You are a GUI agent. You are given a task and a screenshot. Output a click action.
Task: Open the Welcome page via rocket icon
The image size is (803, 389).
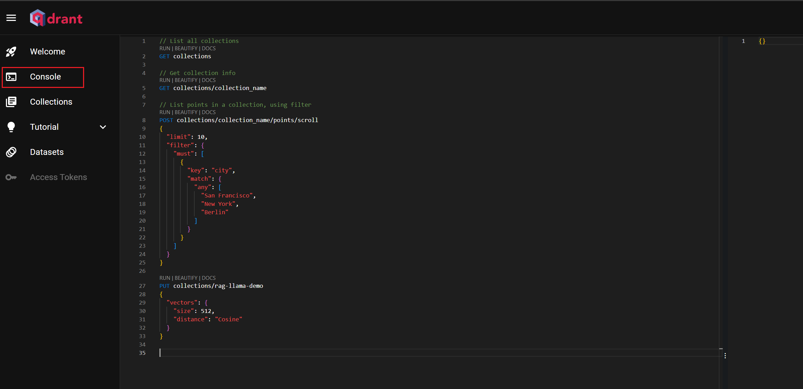[x=11, y=52]
